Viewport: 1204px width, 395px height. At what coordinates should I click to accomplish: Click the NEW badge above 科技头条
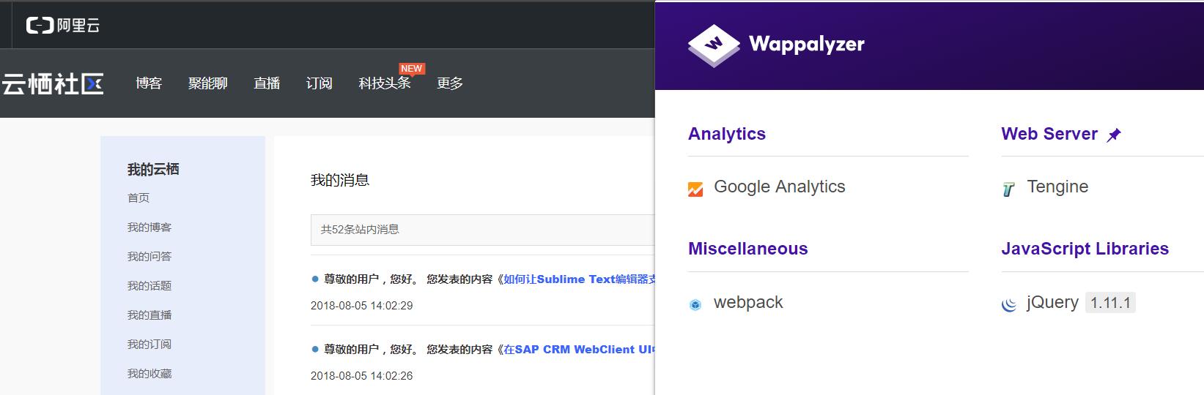[x=411, y=69]
